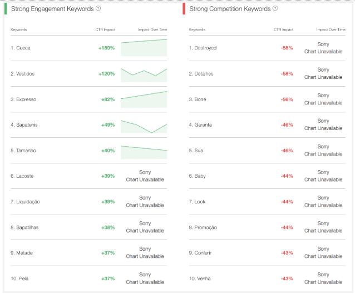355x294 pixels.
Task: Select keyword 7. Look
Action: [x=197, y=202]
